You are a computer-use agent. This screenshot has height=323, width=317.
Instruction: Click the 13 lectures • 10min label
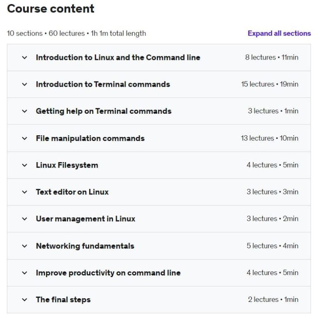click(270, 138)
